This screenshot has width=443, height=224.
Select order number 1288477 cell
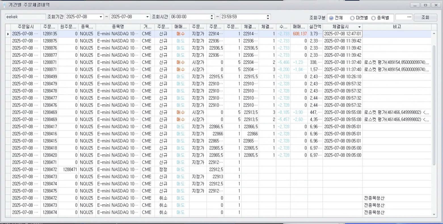[x=49, y=98]
